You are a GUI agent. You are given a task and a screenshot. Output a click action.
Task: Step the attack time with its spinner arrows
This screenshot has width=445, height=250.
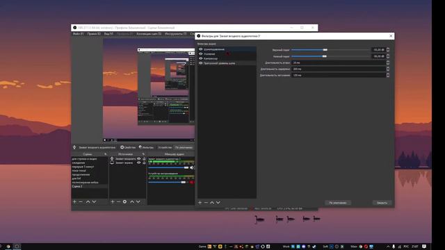coord(388,62)
